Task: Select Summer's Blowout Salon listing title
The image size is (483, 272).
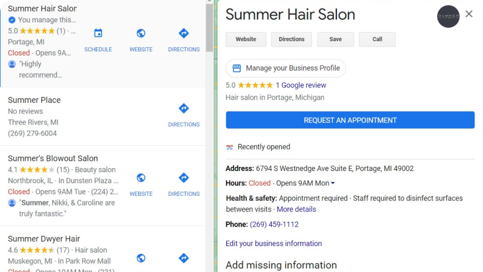Action: [x=53, y=158]
